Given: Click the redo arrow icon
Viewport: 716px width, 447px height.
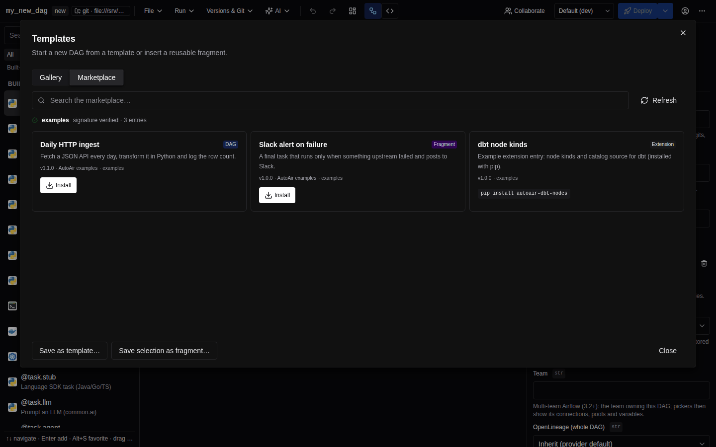Looking at the screenshot, I should pyautogui.click(x=333, y=11).
